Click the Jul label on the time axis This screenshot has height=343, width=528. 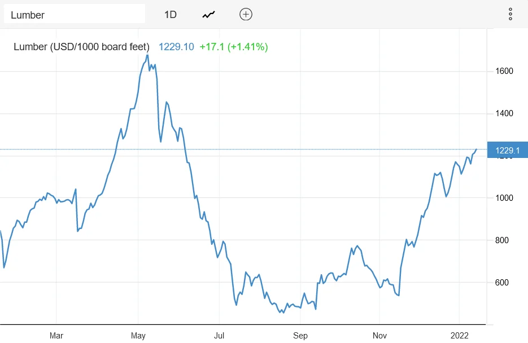pyautogui.click(x=219, y=336)
